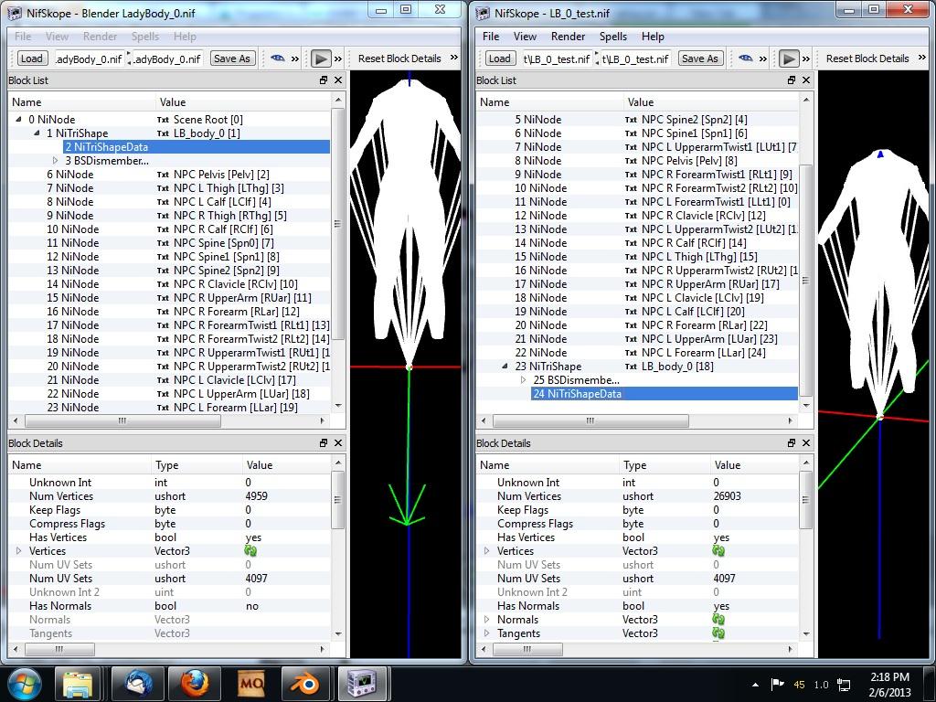
Task: Open Firefox from the taskbar
Action: 195,684
